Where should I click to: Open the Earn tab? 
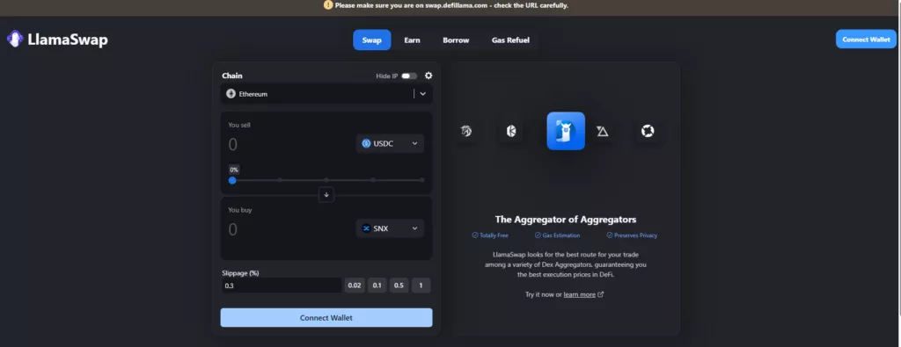click(x=412, y=40)
